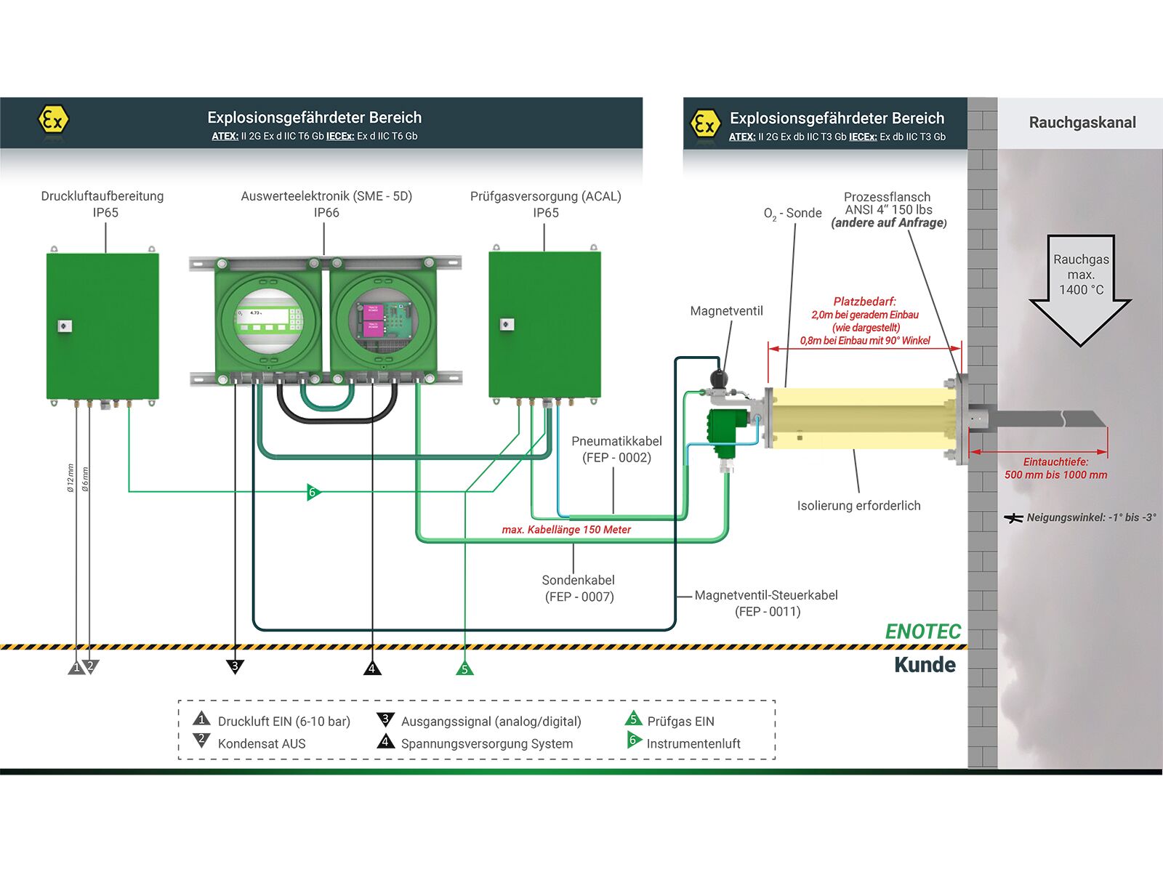Click the 'O2 - Sonde' label

click(792, 214)
